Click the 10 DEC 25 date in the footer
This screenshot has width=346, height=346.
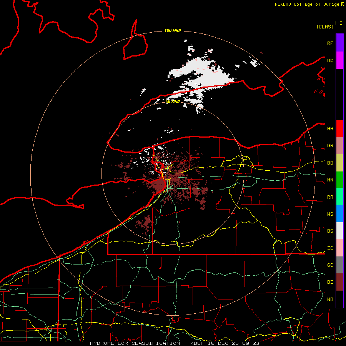click(x=224, y=343)
